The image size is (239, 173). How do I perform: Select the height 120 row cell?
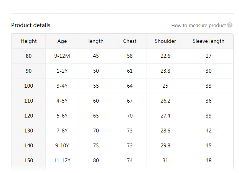point(29,116)
